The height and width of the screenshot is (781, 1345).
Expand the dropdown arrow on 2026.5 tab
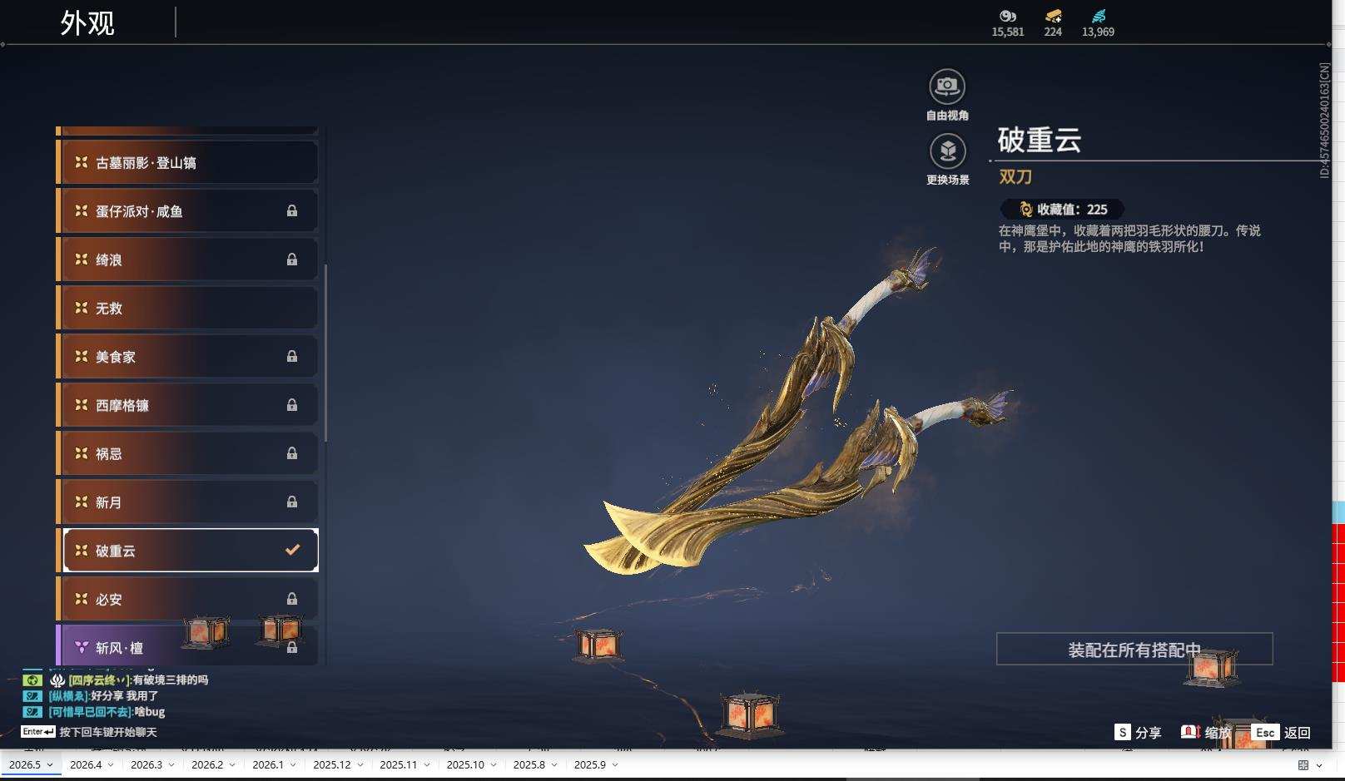tap(50, 765)
